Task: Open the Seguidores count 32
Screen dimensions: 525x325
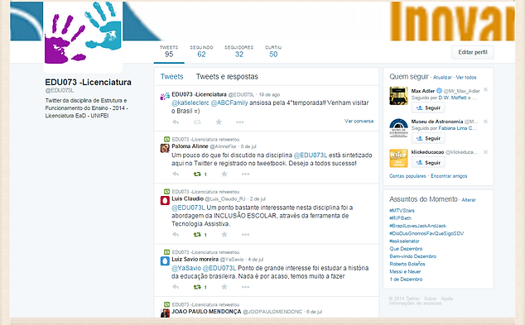Action: coord(238,51)
